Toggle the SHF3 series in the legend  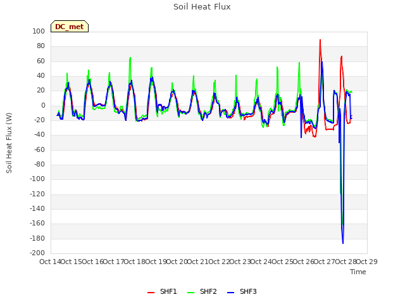(x=242, y=291)
